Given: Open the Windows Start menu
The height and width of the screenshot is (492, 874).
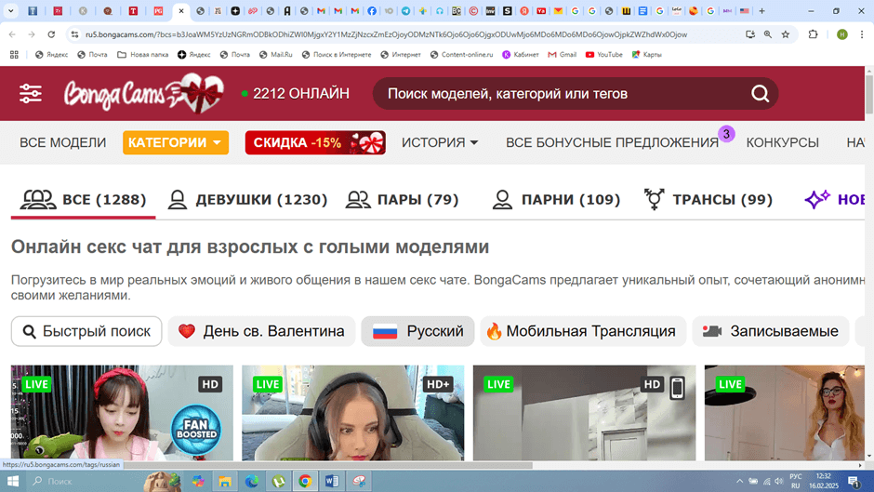Looking at the screenshot, I should 12,481.
